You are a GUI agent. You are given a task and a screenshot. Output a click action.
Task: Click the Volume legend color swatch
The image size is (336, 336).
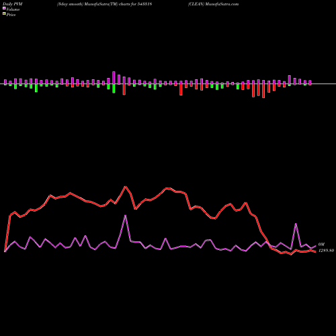(4, 8)
